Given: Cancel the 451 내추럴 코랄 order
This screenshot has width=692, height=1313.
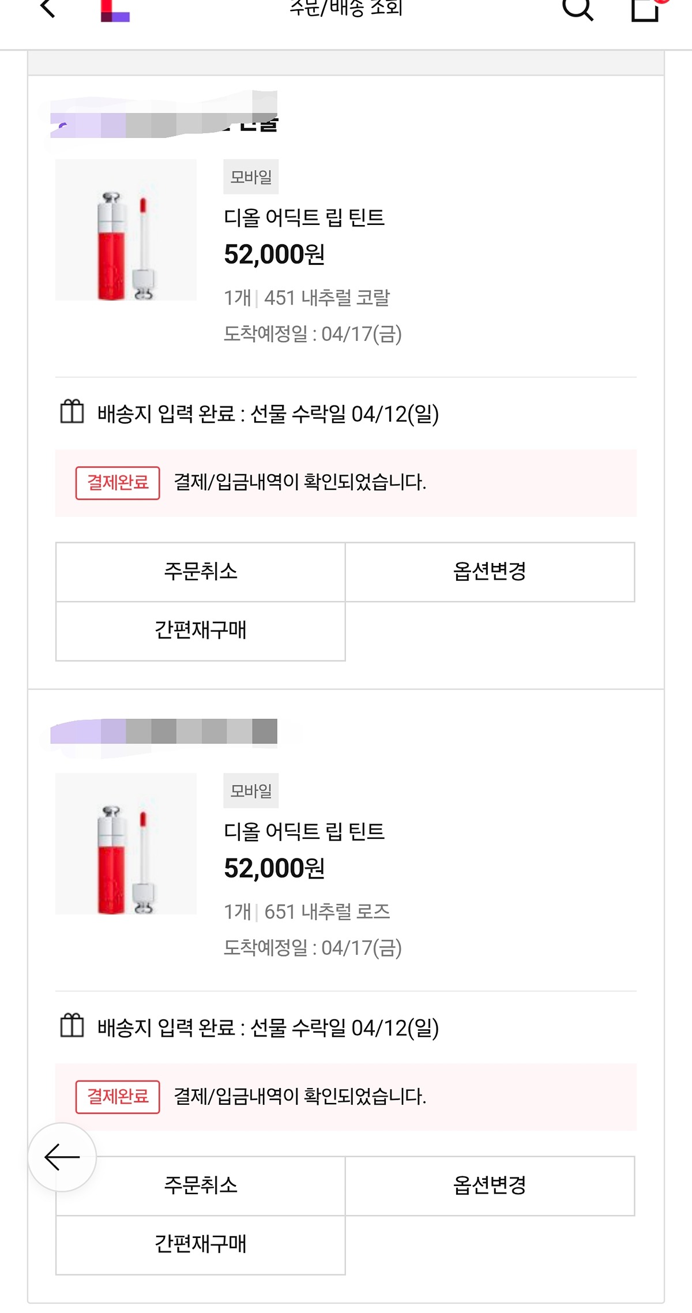Looking at the screenshot, I should pos(201,572).
